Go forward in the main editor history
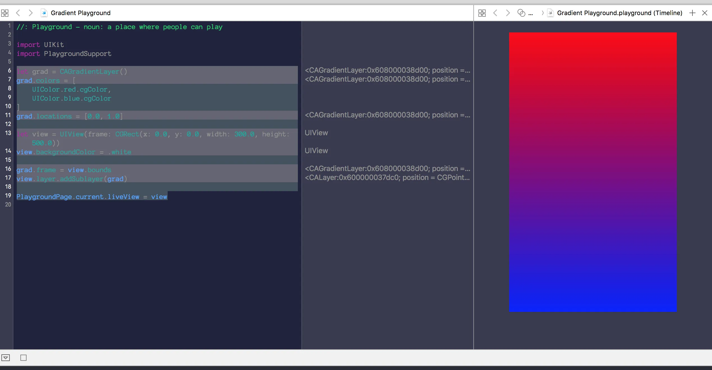 click(31, 13)
